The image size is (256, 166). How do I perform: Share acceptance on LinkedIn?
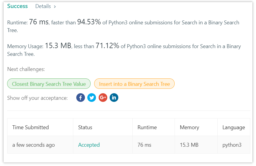114,98
